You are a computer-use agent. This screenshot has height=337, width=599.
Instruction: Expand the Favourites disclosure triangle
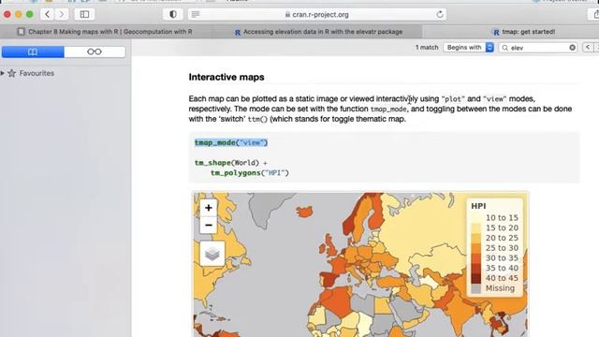click(3, 73)
